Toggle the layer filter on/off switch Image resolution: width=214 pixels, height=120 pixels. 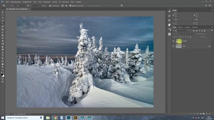tap(212, 30)
